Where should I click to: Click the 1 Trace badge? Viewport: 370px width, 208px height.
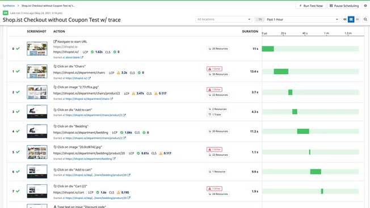215,114
